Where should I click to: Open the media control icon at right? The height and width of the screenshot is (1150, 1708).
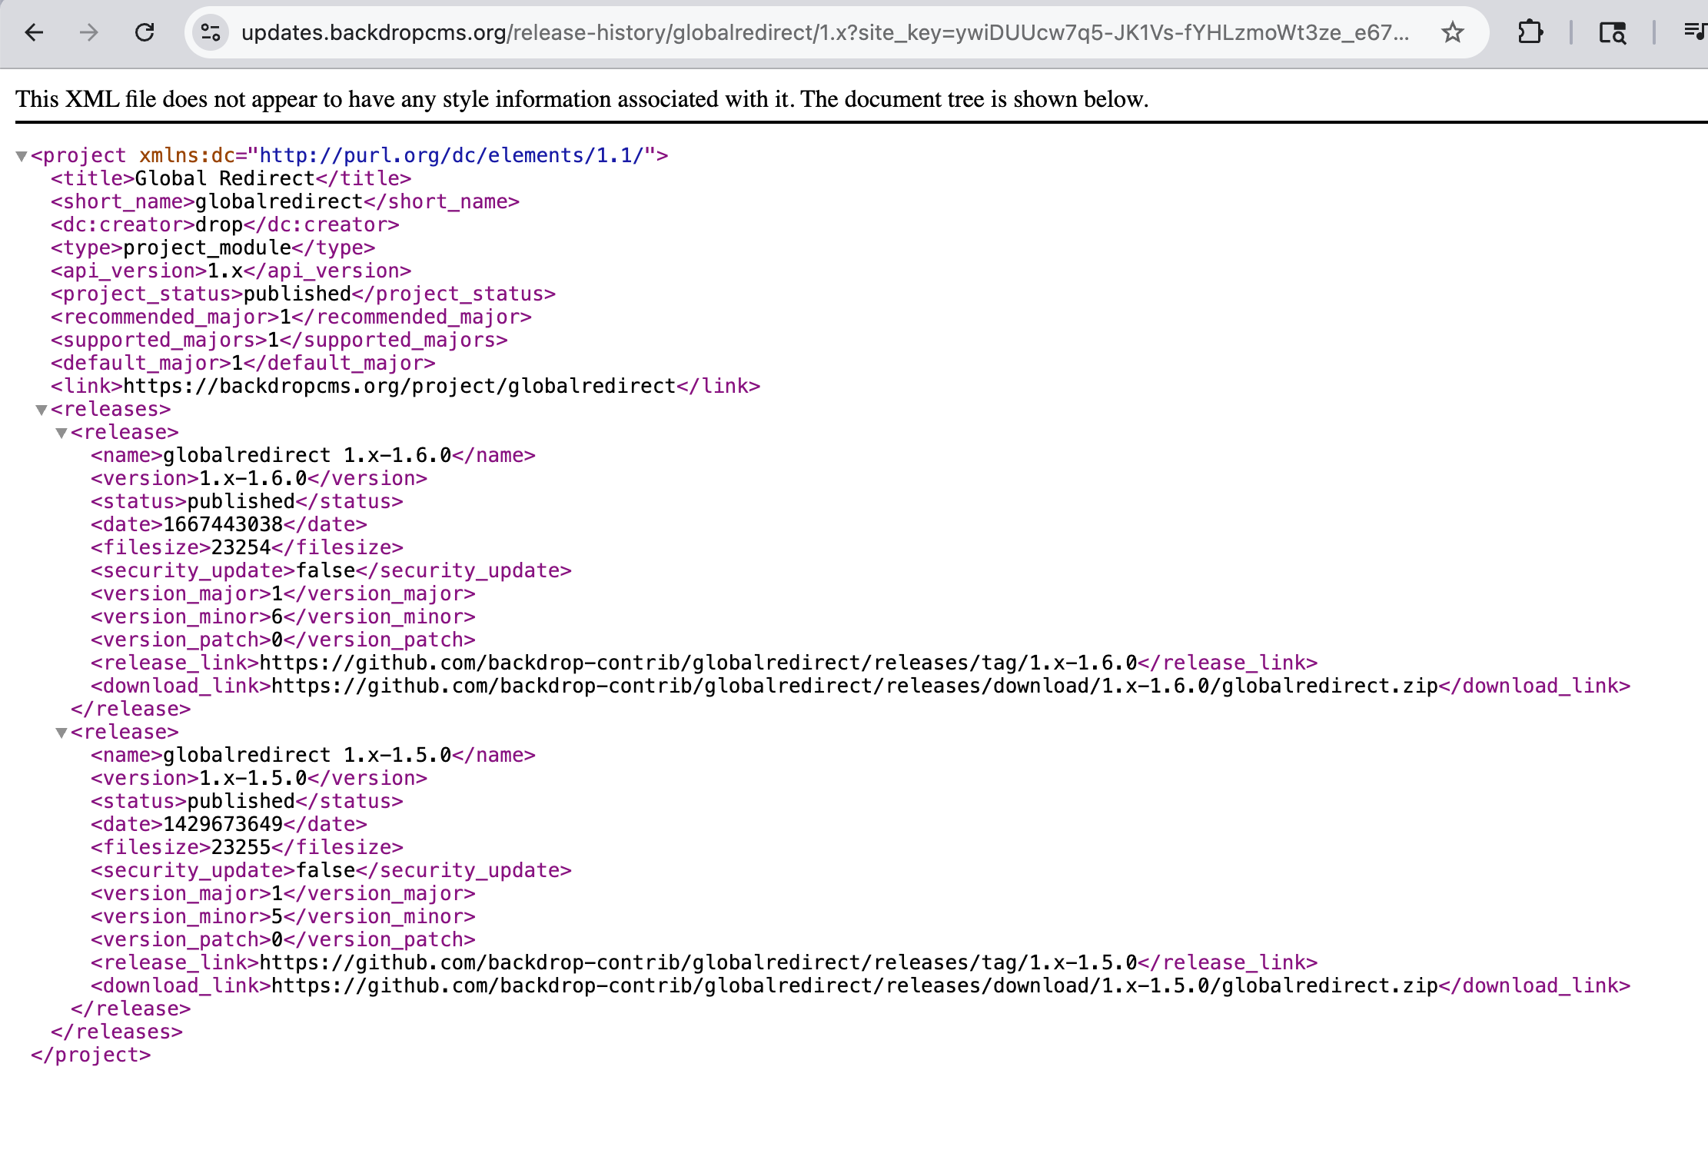pos(1695,32)
